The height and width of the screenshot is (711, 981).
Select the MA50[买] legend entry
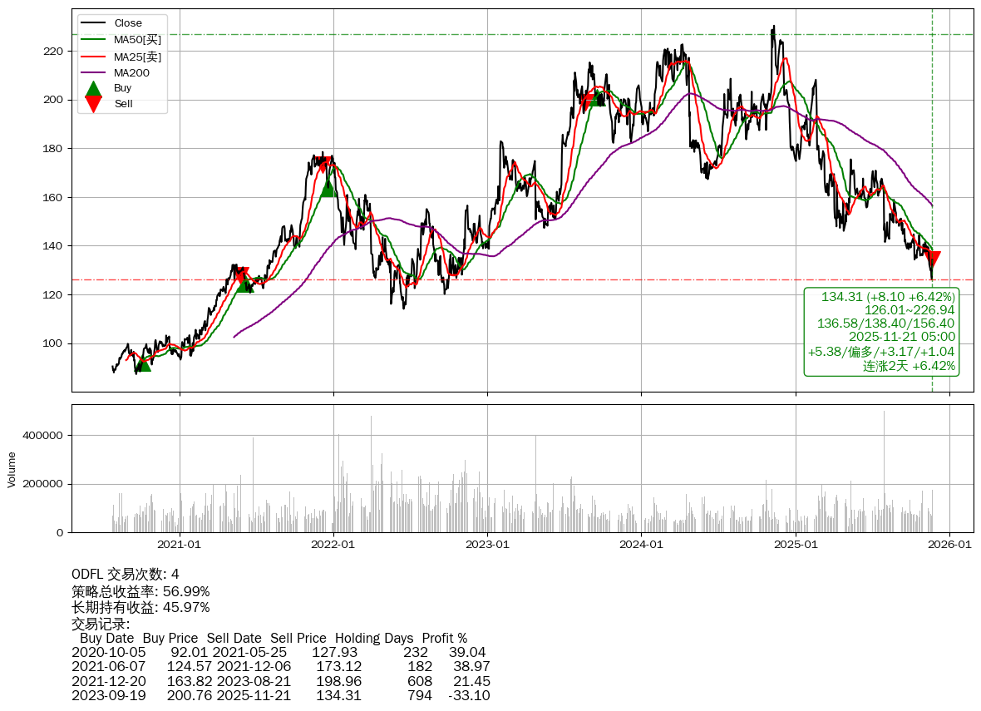[137, 40]
